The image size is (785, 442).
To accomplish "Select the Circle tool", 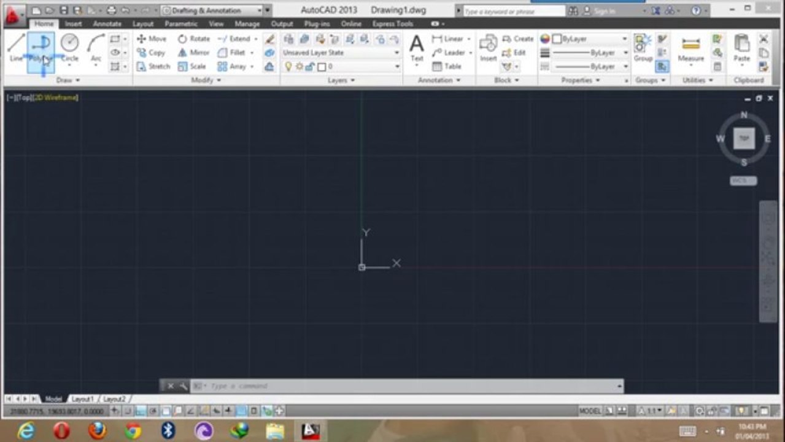I will 69,48.
